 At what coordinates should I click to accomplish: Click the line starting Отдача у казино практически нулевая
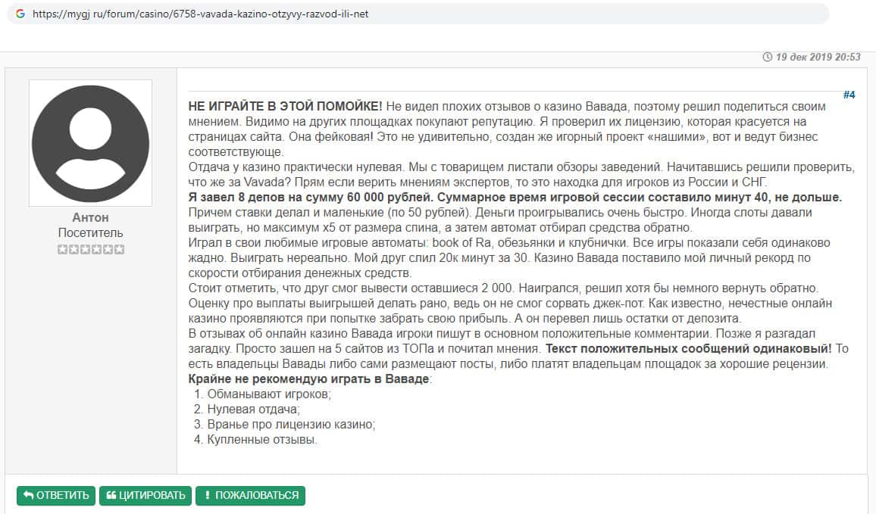(521, 167)
